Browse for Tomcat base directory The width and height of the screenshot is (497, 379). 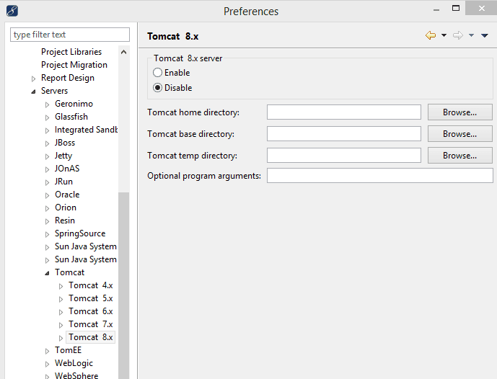[459, 134]
